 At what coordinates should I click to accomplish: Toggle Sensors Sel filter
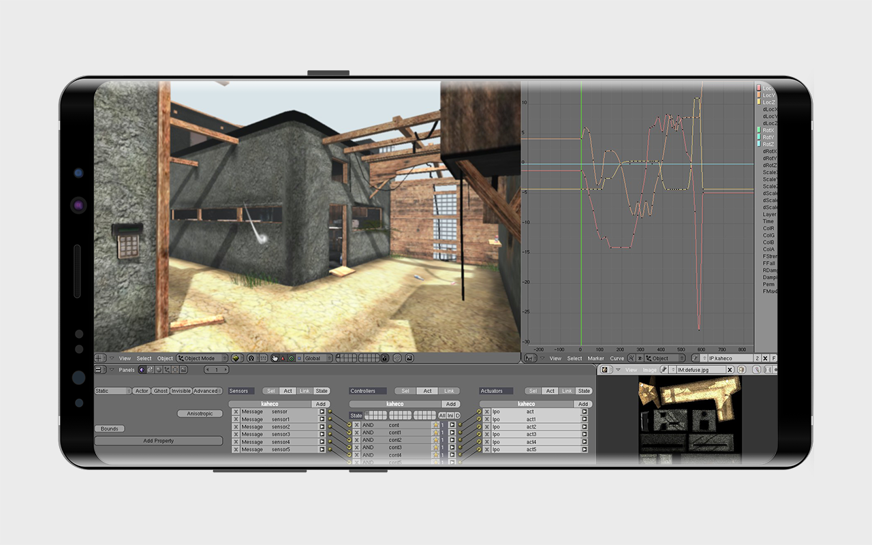[x=270, y=391]
